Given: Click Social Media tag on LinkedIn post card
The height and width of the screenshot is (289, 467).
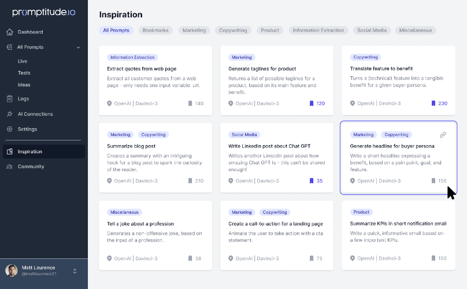Looking at the screenshot, I should coord(244,135).
